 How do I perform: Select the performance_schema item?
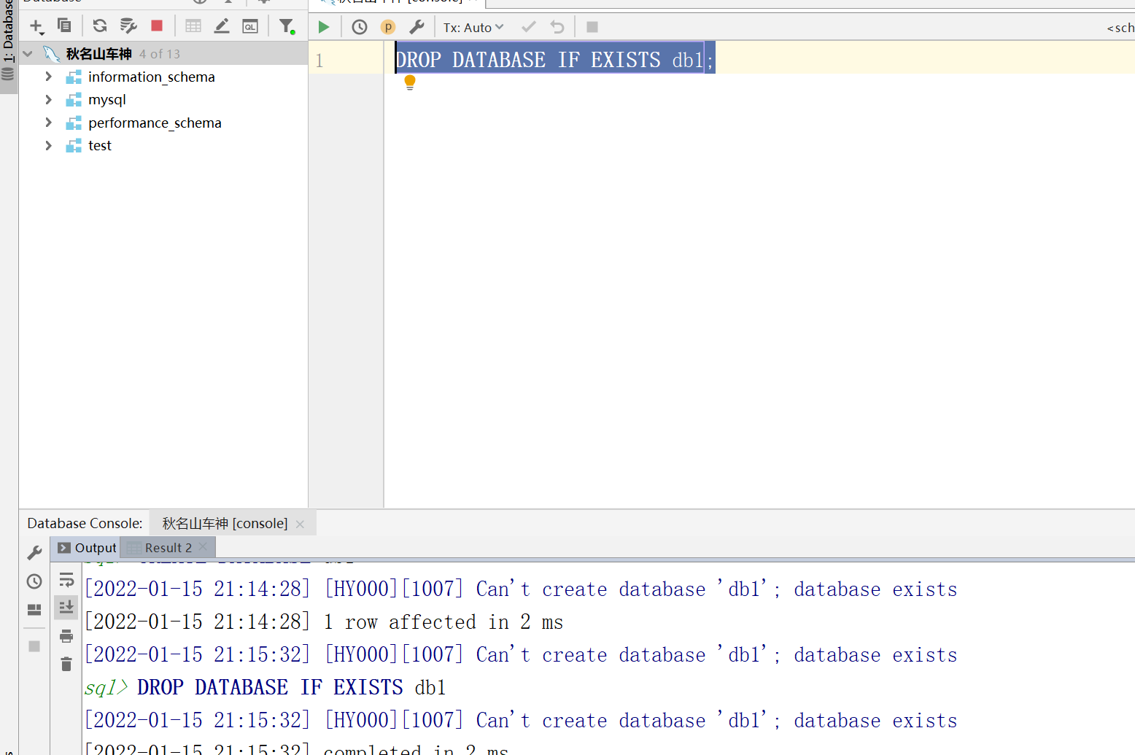[155, 123]
